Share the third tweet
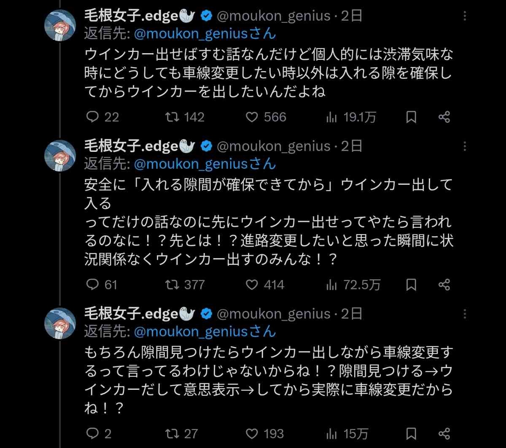The width and height of the screenshot is (506, 448). (444, 433)
